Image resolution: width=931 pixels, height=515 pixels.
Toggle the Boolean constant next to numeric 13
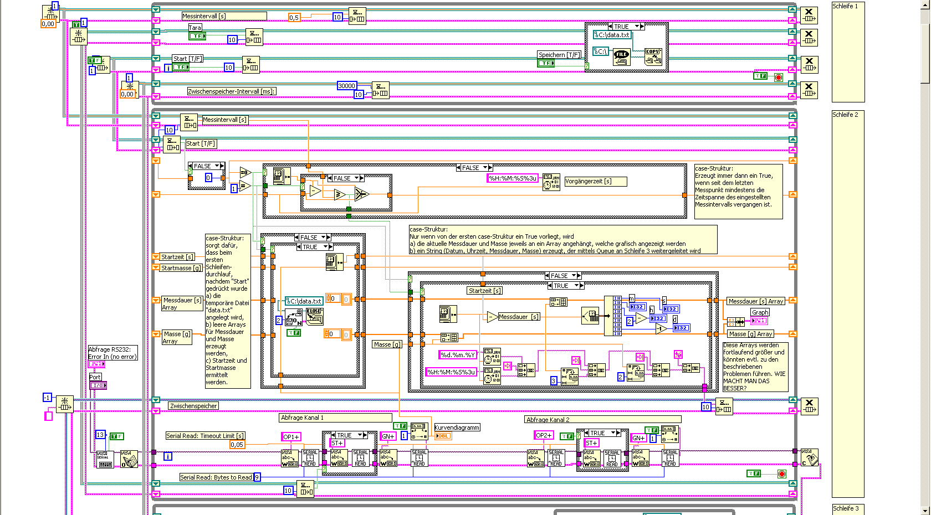(x=117, y=436)
